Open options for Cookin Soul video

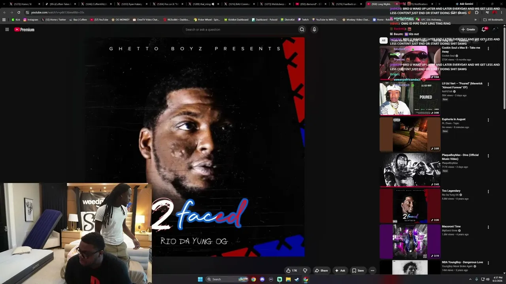[x=488, y=49]
